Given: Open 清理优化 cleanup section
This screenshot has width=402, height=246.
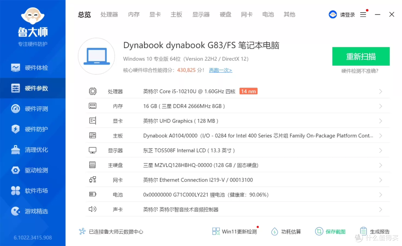Looking at the screenshot, I should click(32, 150).
